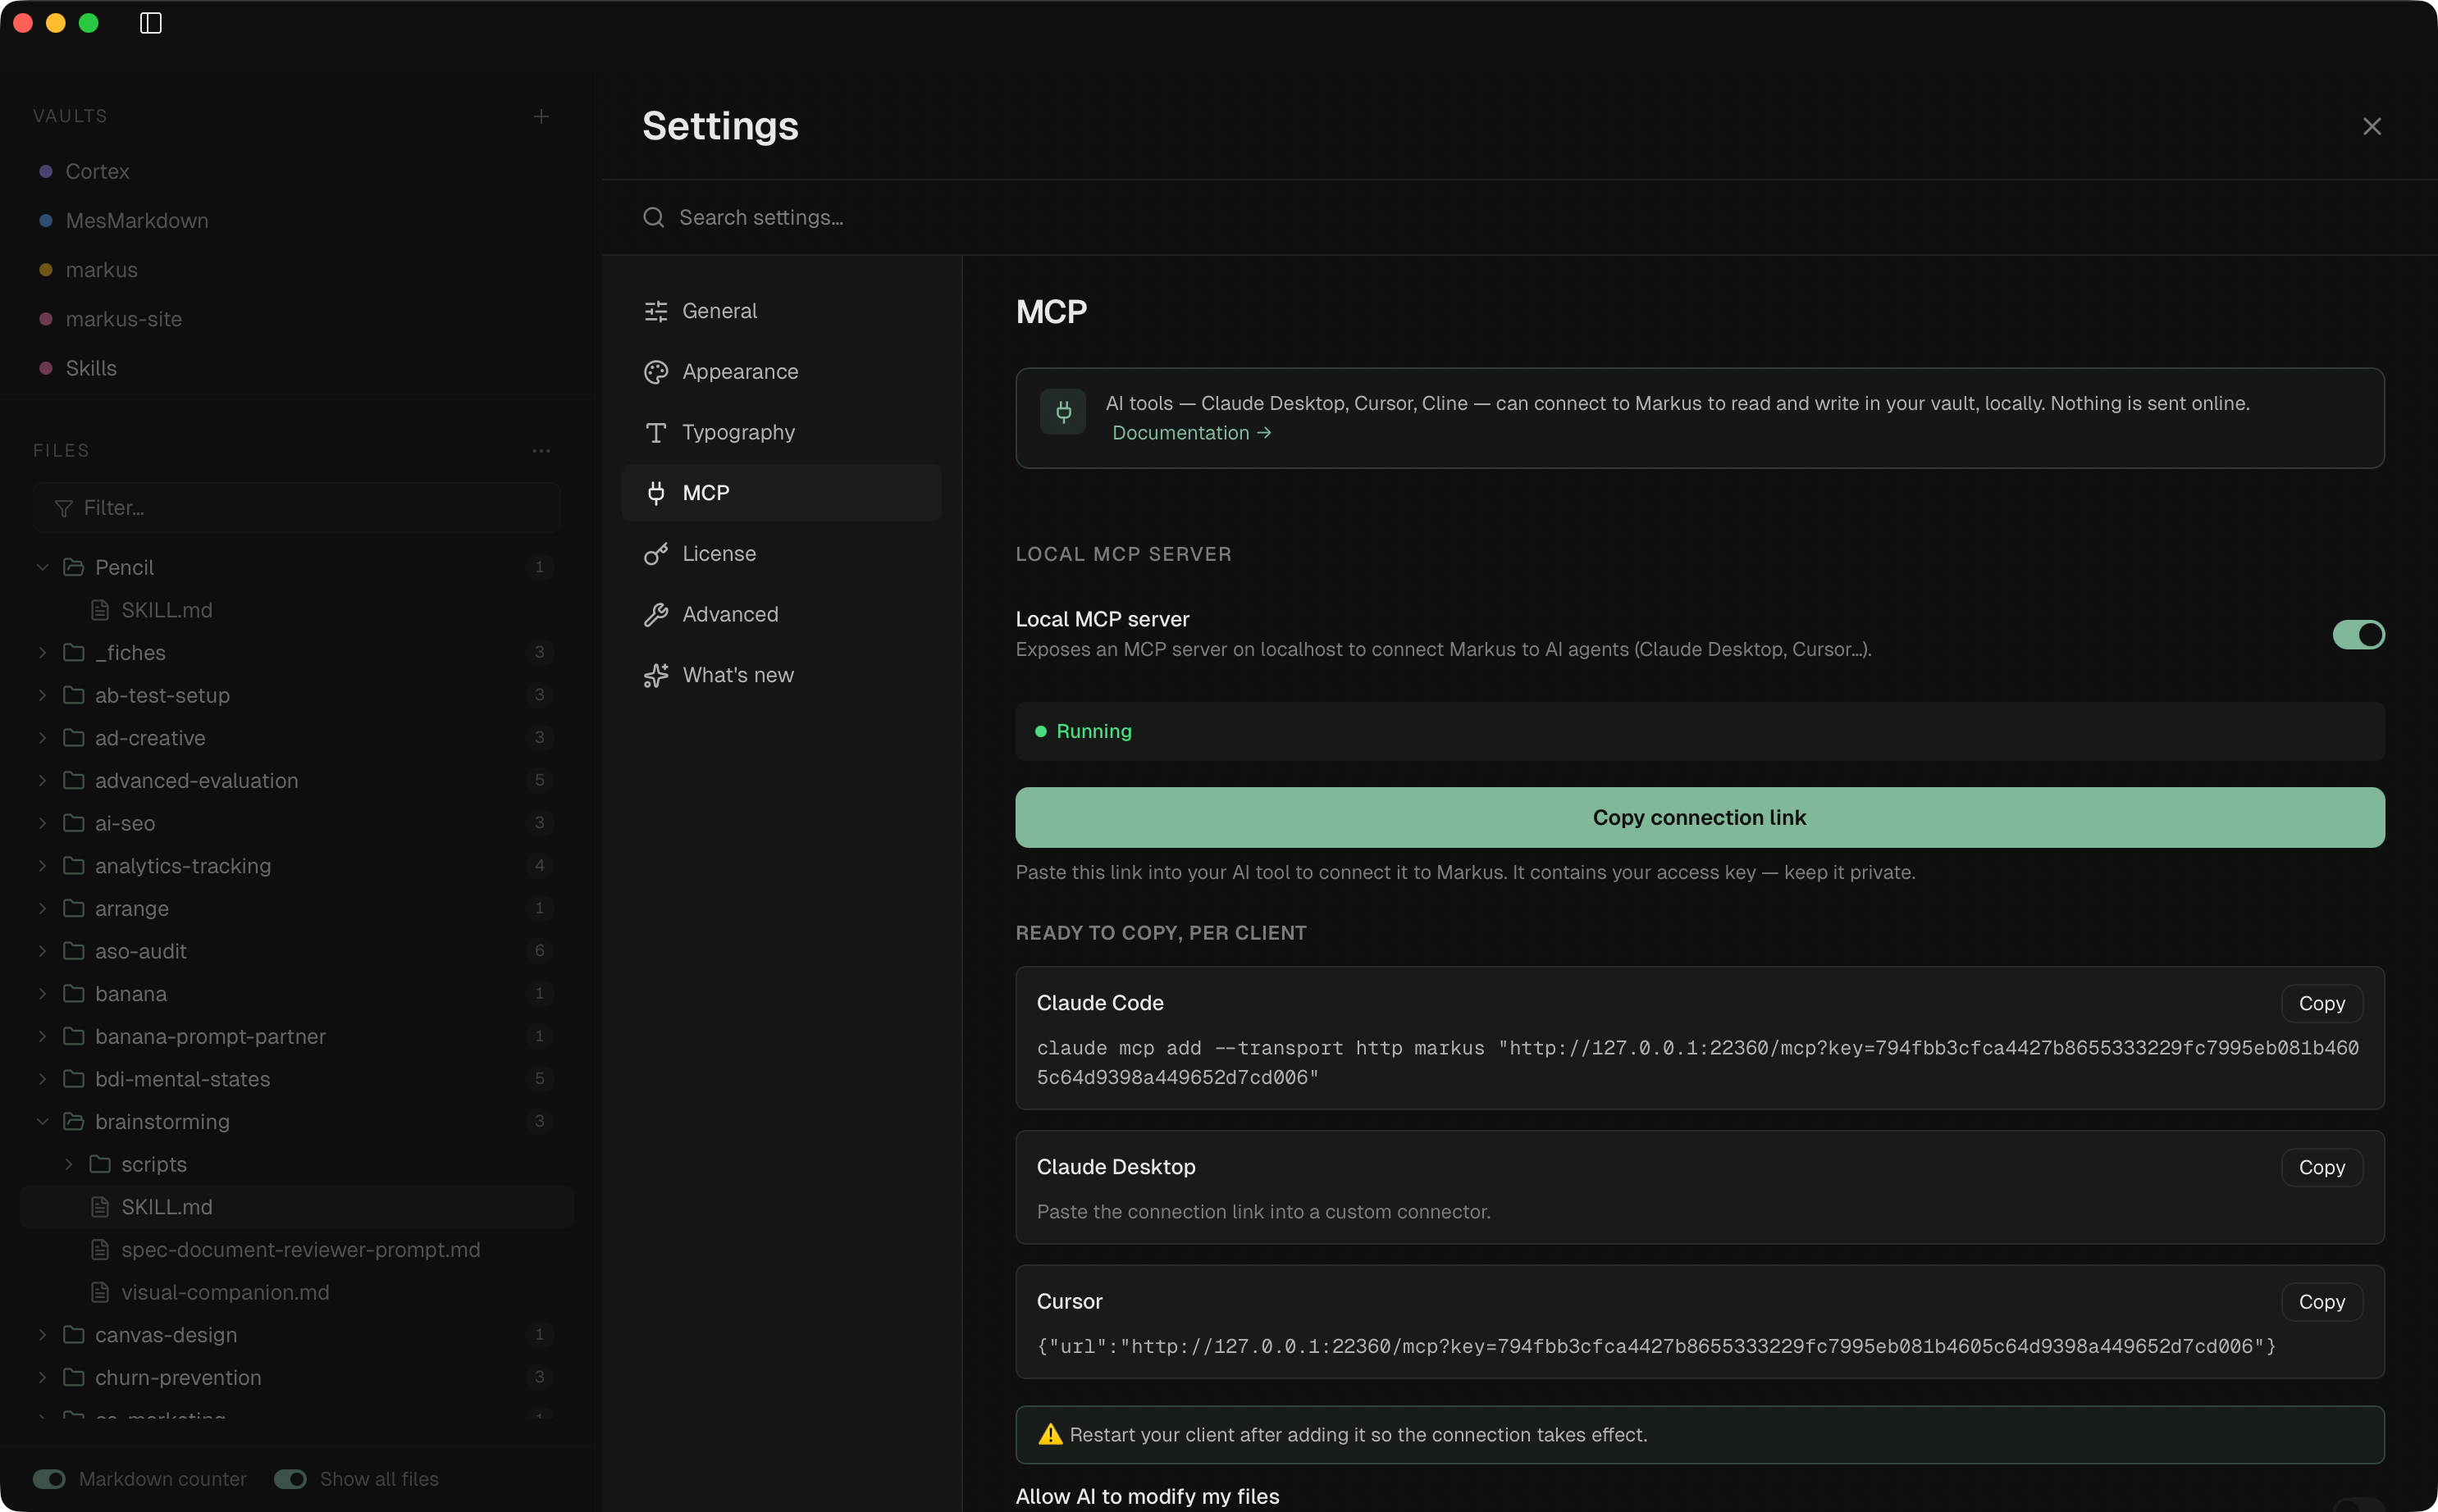Click the markus vault color dot
This screenshot has width=2438, height=1512.
coord(45,270)
